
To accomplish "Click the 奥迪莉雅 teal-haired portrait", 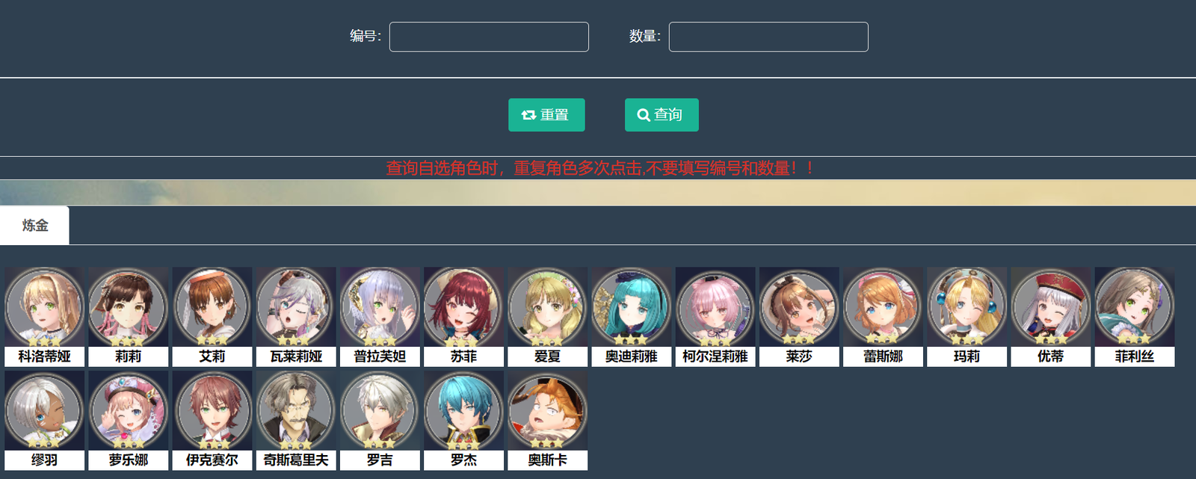I will pyautogui.click(x=632, y=317).
